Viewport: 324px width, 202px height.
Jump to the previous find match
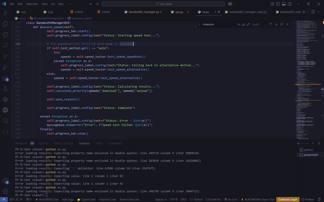click(x=271, y=24)
